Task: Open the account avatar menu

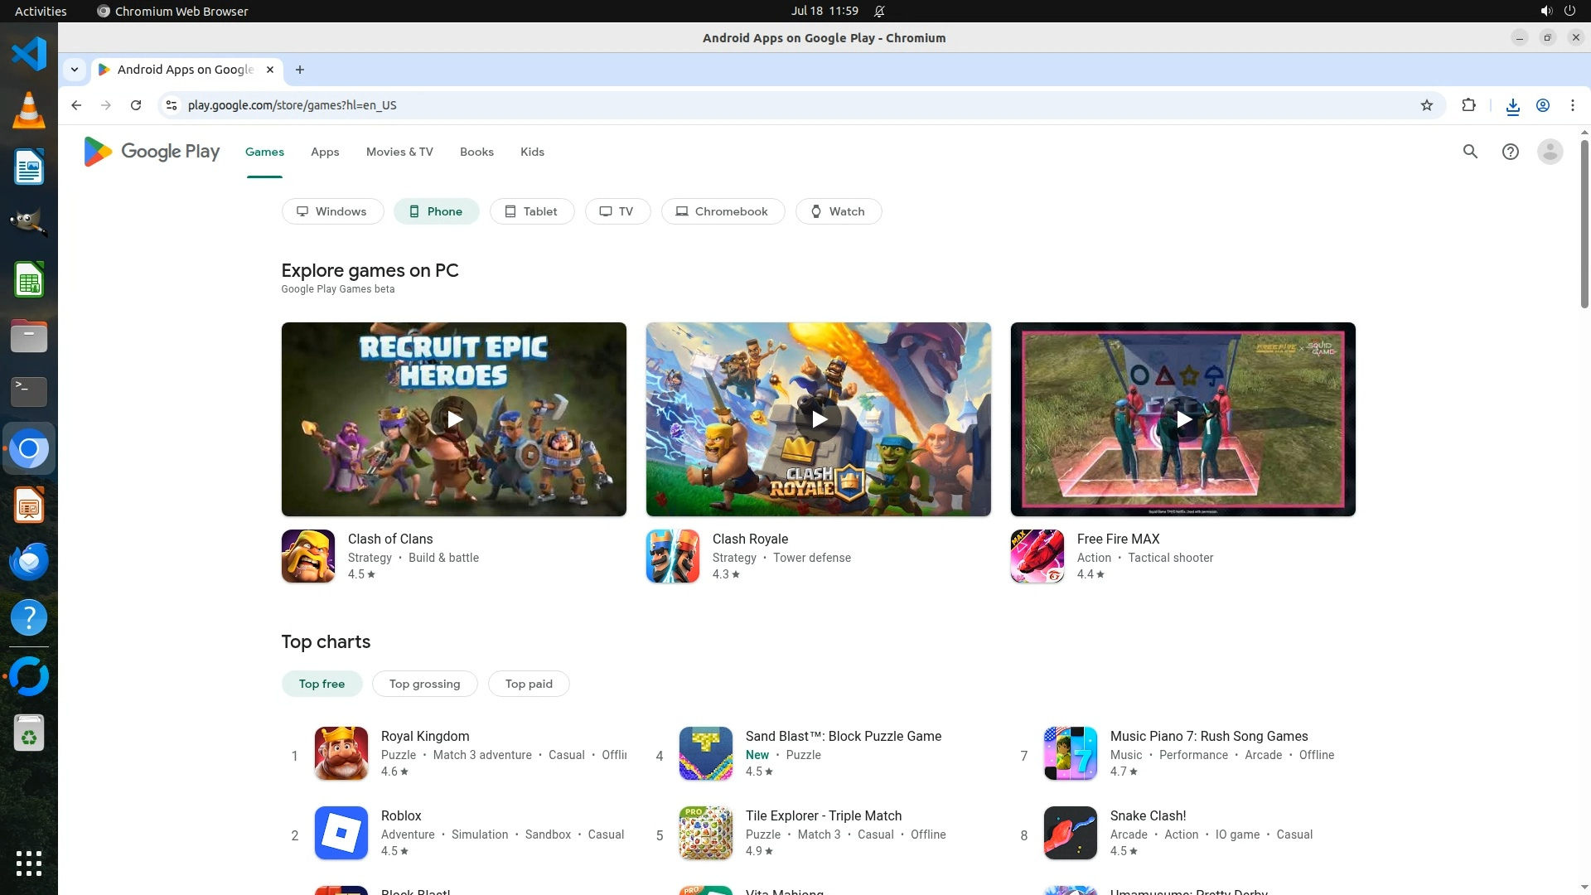Action: pyautogui.click(x=1550, y=152)
